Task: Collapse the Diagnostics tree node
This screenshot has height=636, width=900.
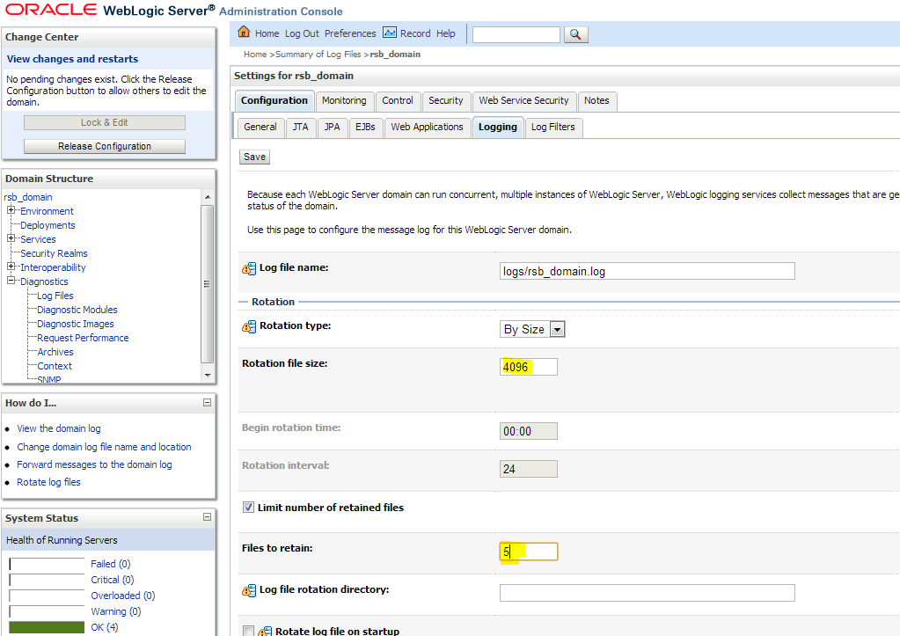Action: pos(11,281)
